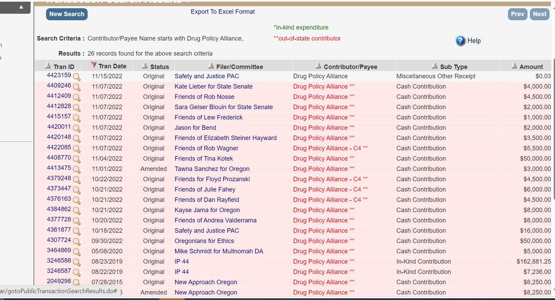Sort by Tran ID column arrow
Viewport: 555px width, 300px height.
tap(48, 66)
